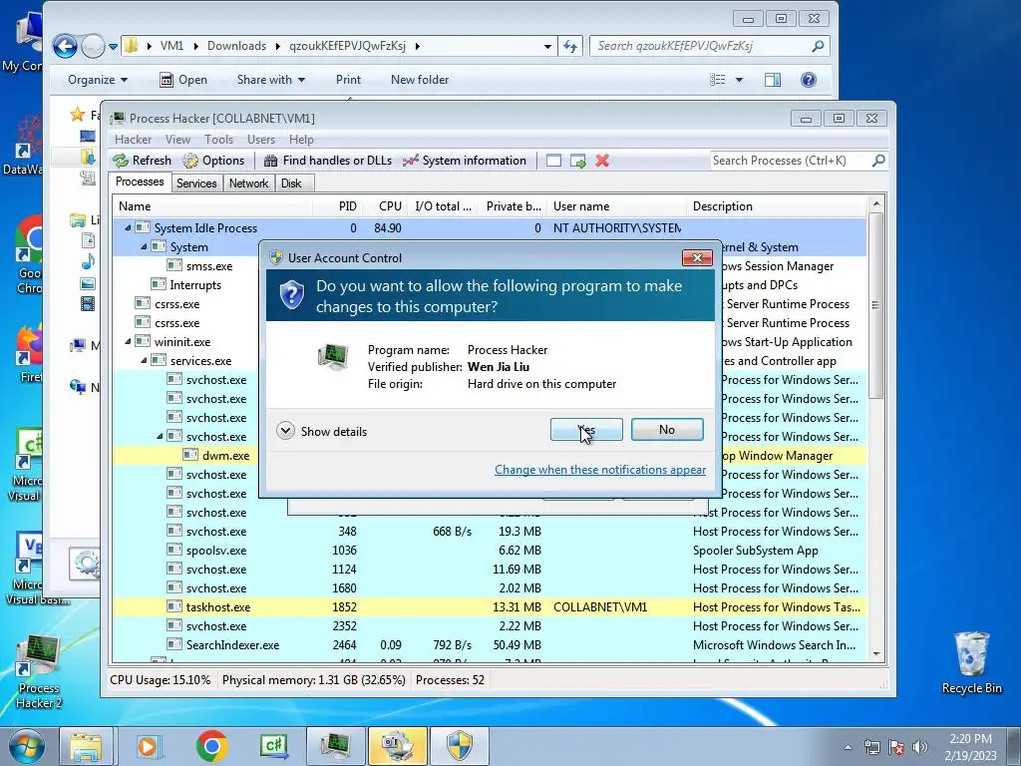
Task: Click the Explorer Forward button
Action: [x=93, y=46]
